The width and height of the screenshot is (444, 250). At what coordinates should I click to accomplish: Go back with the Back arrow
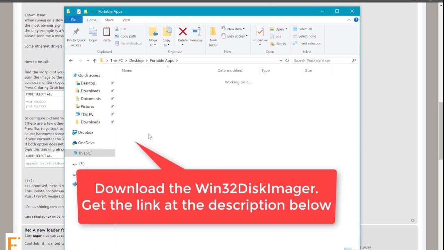click(x=71, y=60)
